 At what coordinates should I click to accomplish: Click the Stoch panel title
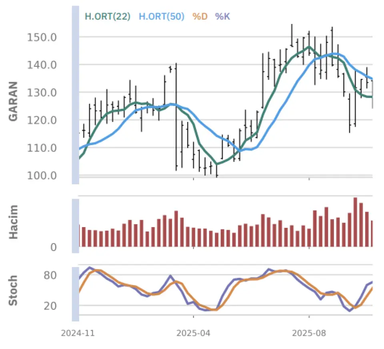[13, 290]
